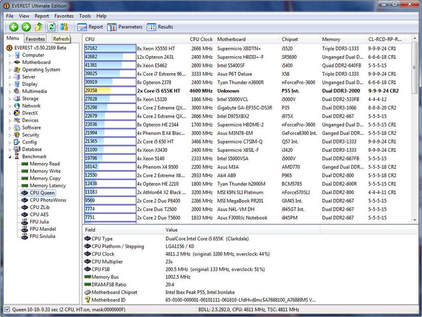The image size is (422, 317).
Task: Select the Display tree icon
Action: tap(17, 84)
